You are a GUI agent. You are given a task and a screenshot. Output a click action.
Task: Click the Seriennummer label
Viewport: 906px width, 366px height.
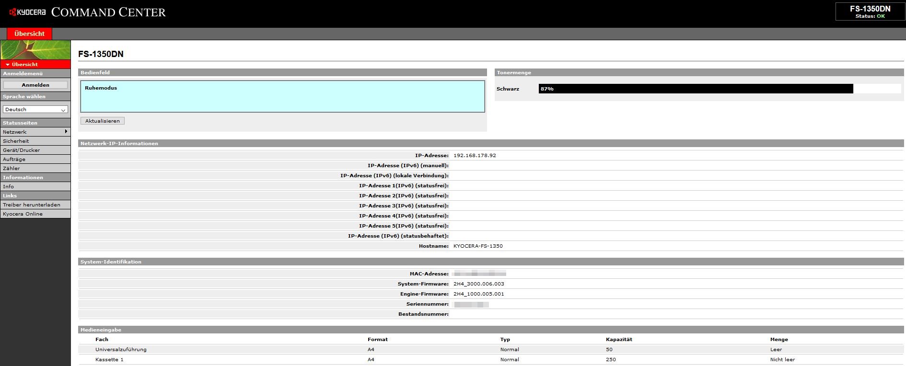pos(427,304)
